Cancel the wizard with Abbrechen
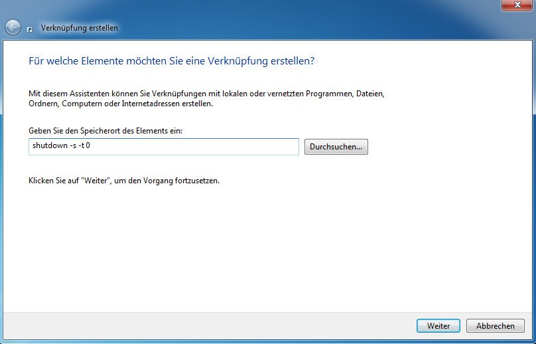Screen dimensions: 536x344 (x=496, y=325)
